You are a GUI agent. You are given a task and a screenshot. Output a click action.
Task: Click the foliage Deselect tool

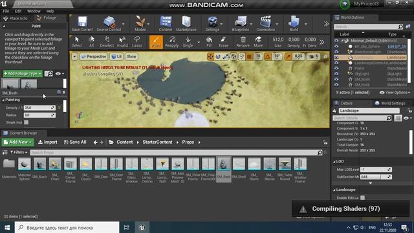tap(107, 41)
